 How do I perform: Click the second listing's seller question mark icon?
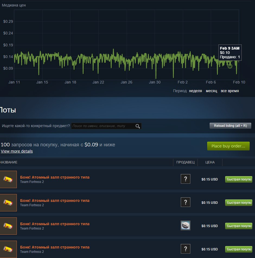pyautogui.click(x=186, y=202)
